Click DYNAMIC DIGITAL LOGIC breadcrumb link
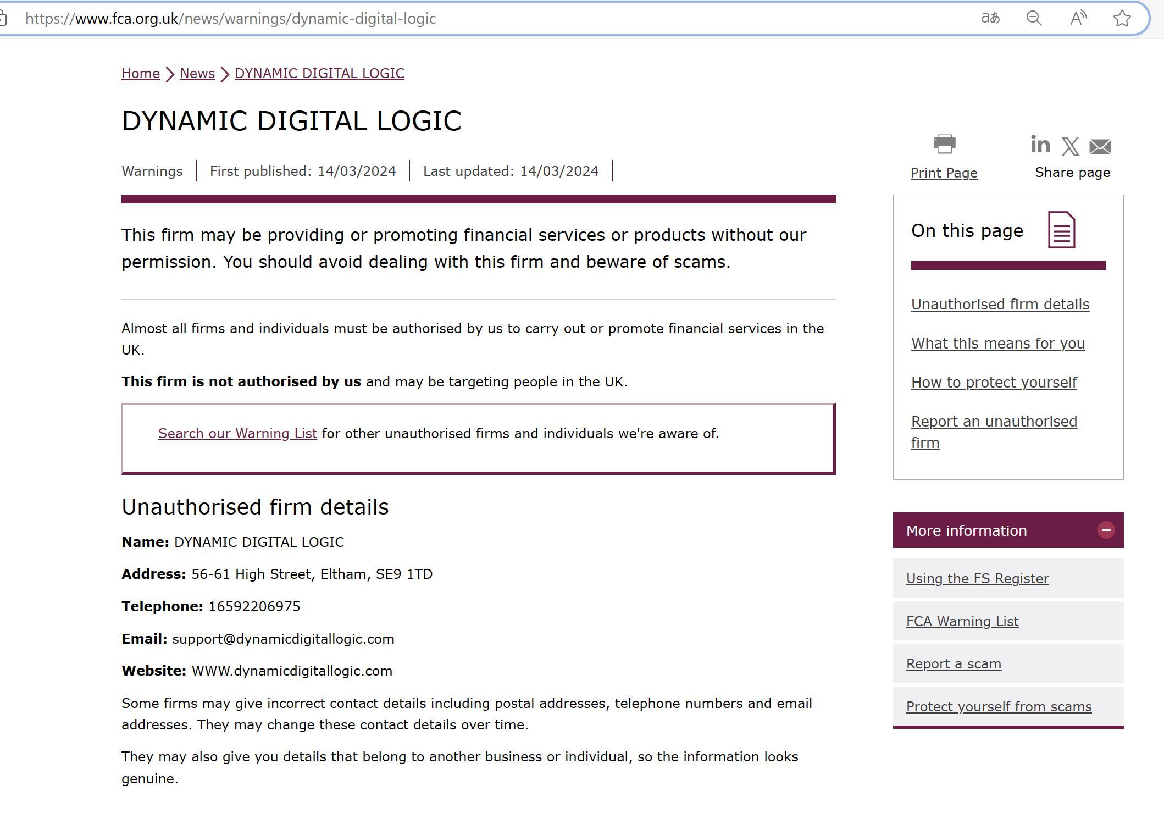Screen dimensions: 1164x813 tap(319, 73)
